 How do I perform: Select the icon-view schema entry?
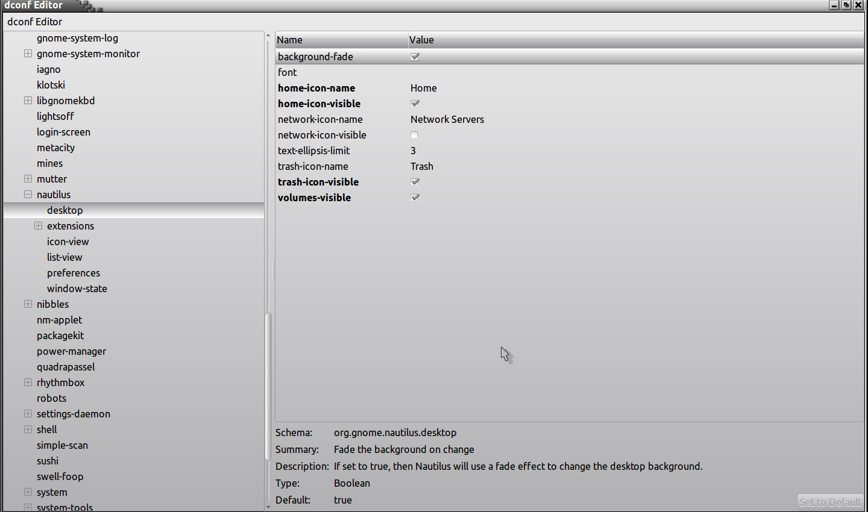click(68, 242)
